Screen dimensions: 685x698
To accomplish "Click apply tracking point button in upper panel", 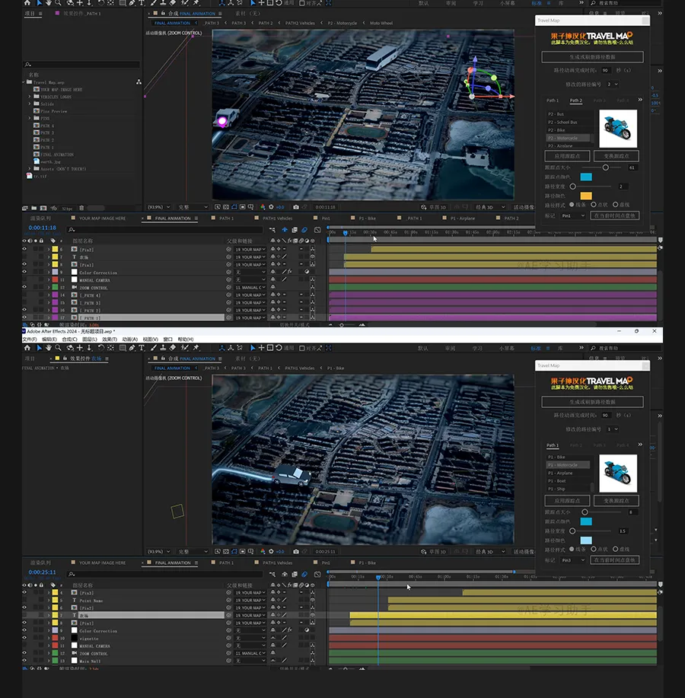I will [x=567, y=156].
